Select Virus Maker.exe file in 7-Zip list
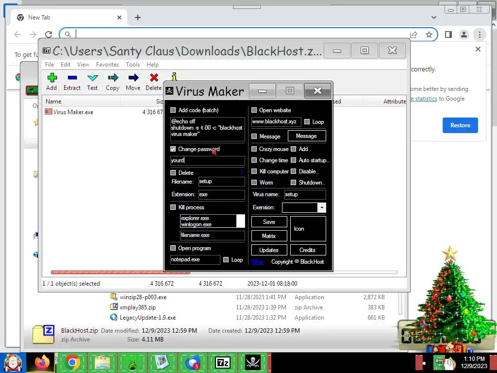Image resolution: width=497 pixels, height=373 pixels. click(x=73, y=112)
